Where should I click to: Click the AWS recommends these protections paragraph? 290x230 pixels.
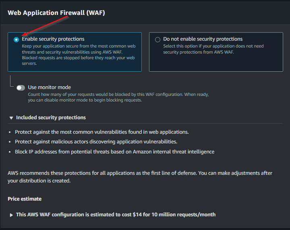pyautogui.click(x=140, y=177)
